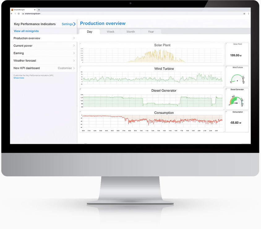Click the SmarterMicrogrid tab favicon
Viewport: 261px width, 229px height.
pyautogui.click(x=12, y=10)
